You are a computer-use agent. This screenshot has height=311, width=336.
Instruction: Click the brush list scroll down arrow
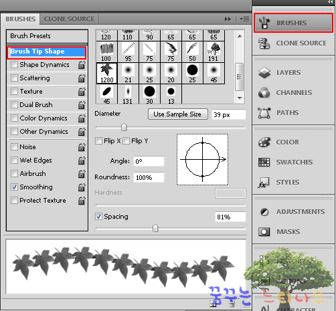pos(240,98)
